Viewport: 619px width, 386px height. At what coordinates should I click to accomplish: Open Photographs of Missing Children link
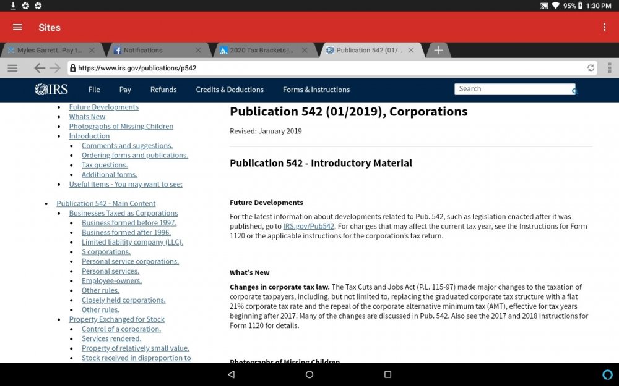(x=121, y=127)
